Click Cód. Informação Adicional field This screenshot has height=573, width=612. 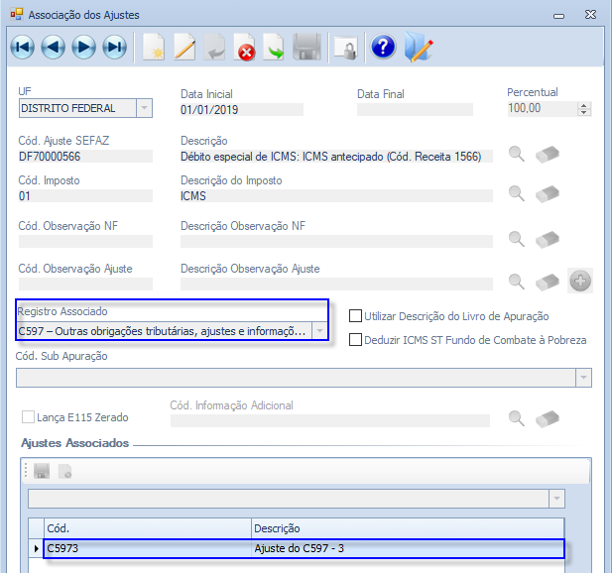[330, 421]
